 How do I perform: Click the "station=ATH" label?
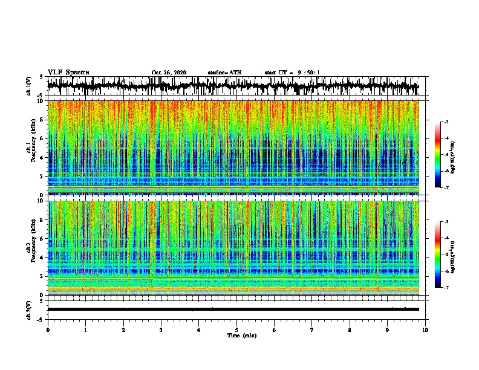coord(224,73)
